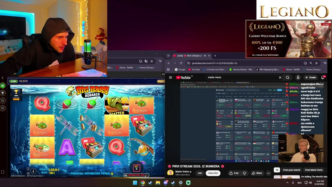Dislike the video with thumbs down
The height and width of the screenshot is (187, 332).
point(244,173)
